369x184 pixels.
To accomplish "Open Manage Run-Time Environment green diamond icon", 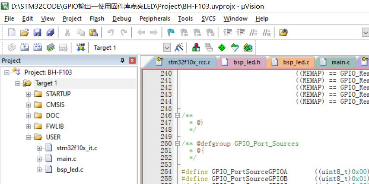I will [x=222, y=48].
